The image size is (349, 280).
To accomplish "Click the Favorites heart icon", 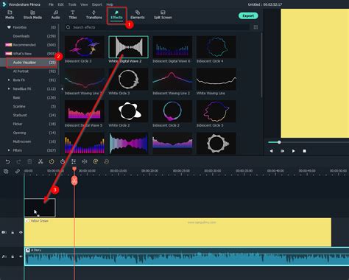I will pos(9,27).
